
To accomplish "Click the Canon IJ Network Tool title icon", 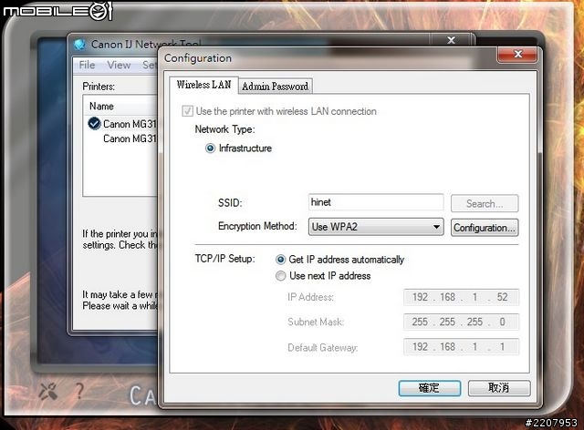I will pyautogui.click(x=79, y=45).
